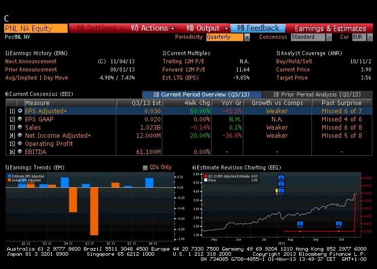377x269 pixels.
Task: Select the Sales measure radio button
Action: [x=20, y=127]
